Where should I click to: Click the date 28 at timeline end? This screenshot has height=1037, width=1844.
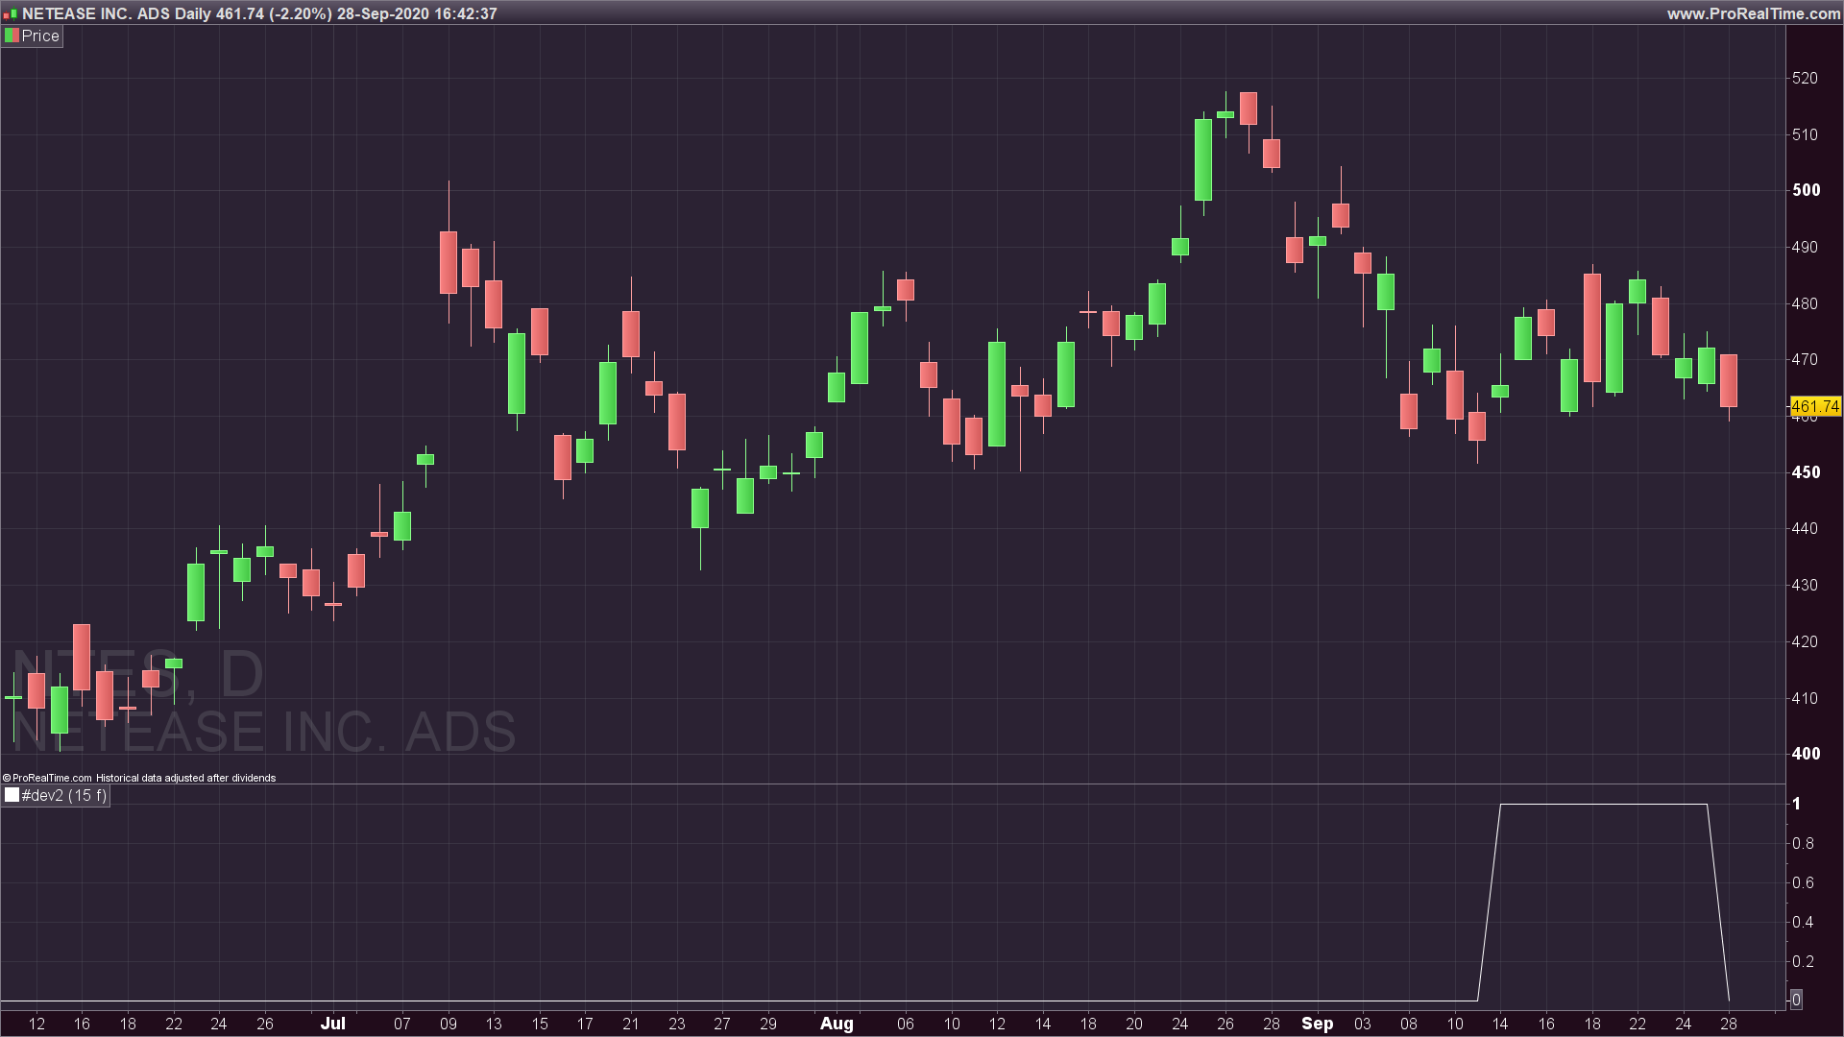tap(1728, 1024)
